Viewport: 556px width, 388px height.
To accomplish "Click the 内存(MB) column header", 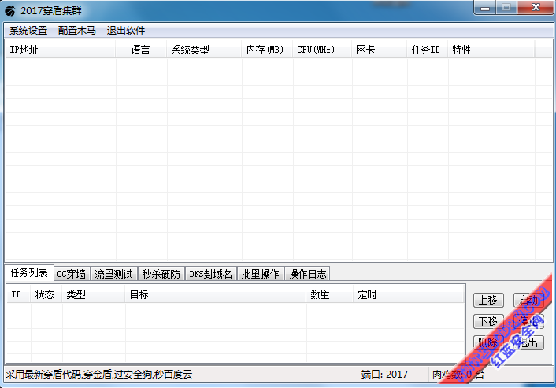I will [x=267, y=50].
